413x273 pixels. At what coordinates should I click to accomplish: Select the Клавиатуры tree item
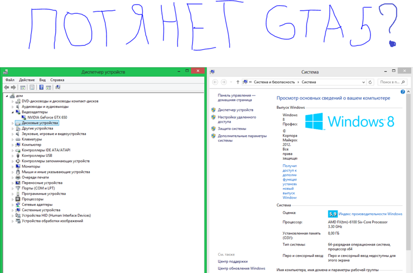tap(31, 139)
